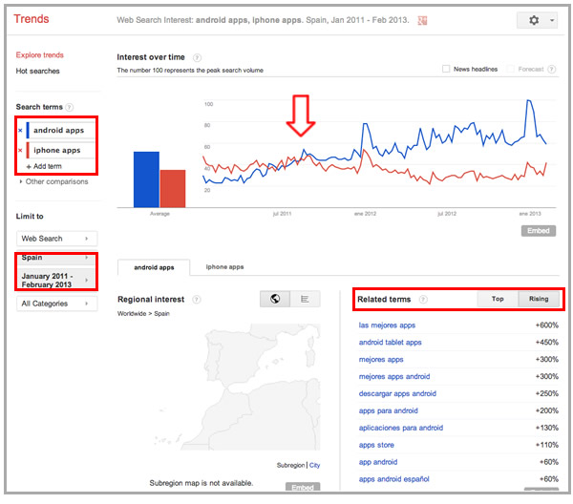This screenshot has height=504, width=573.
Task: Open help for Interest over time
Action: pos(197,57)
